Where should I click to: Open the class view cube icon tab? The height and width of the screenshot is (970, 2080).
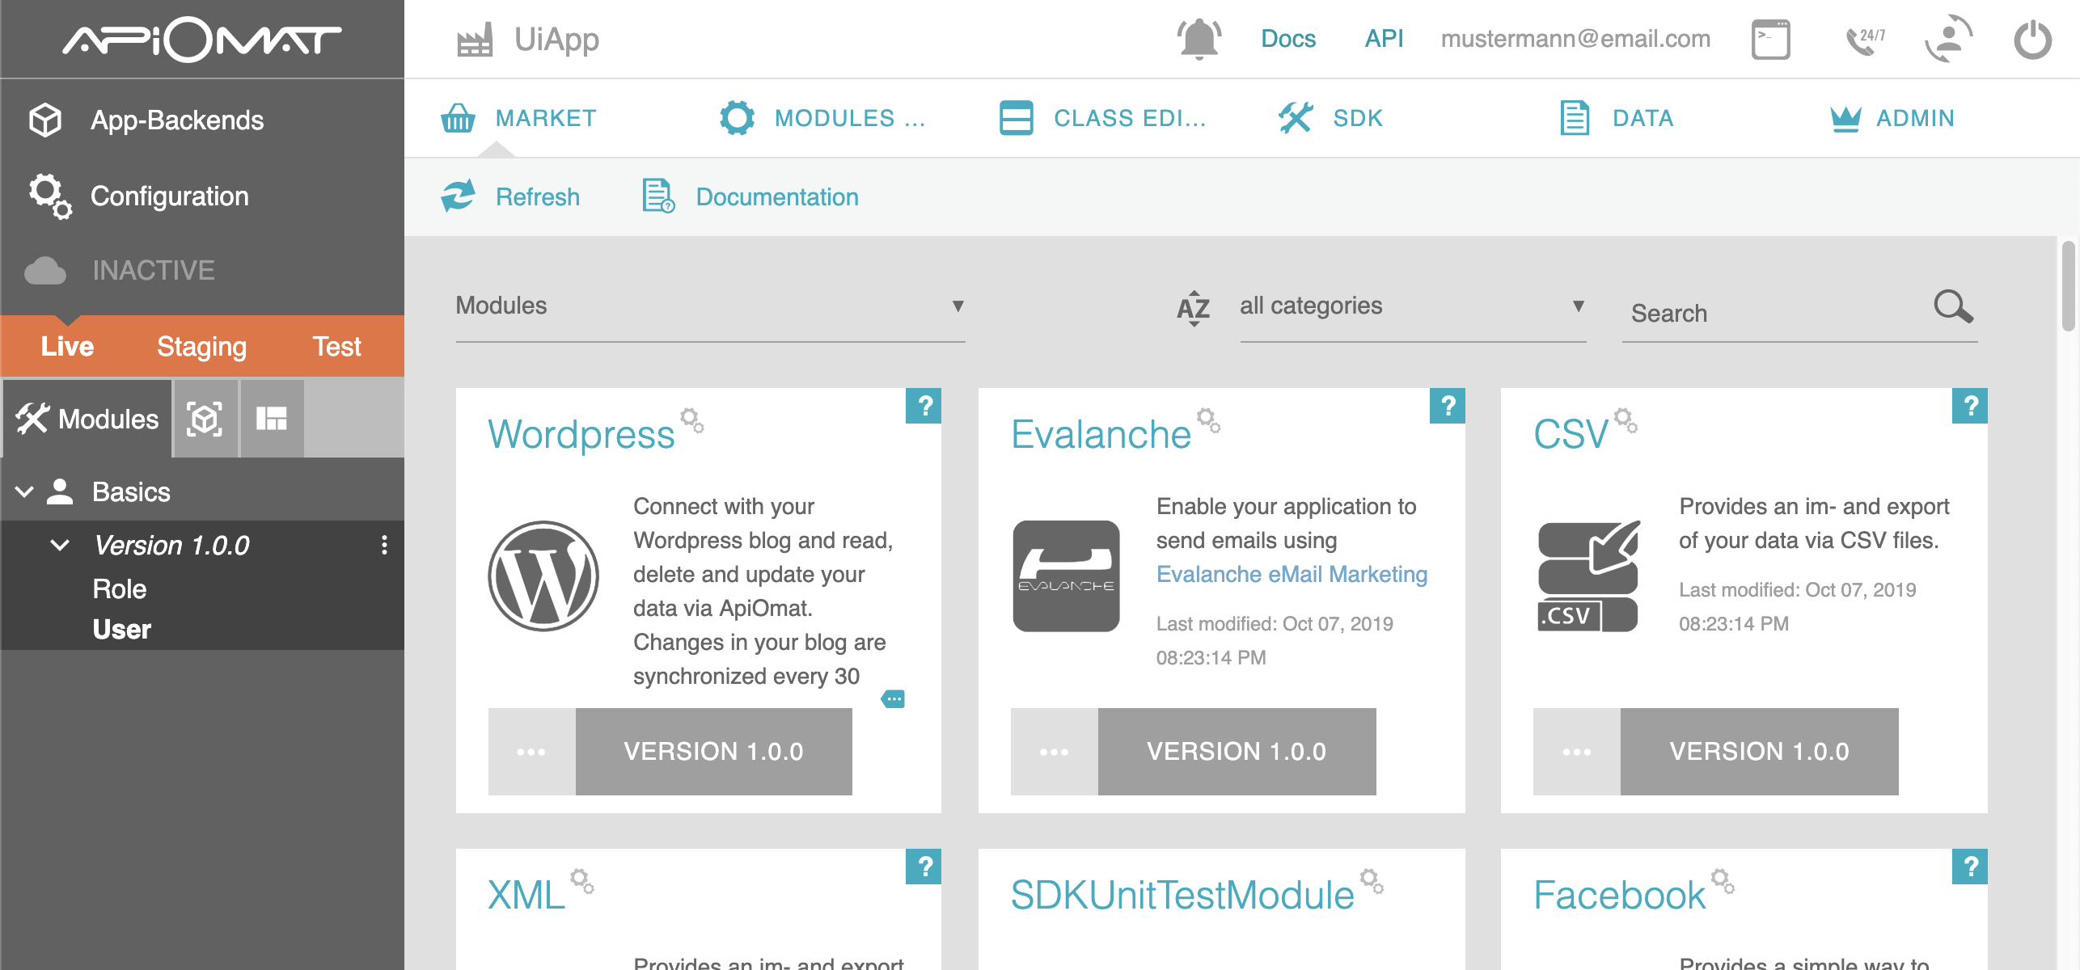point(205,419)
